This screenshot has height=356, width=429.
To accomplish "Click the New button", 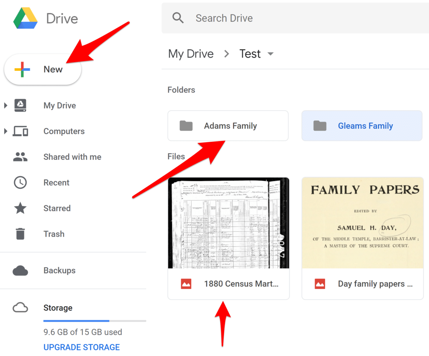I will click(43, 69).
